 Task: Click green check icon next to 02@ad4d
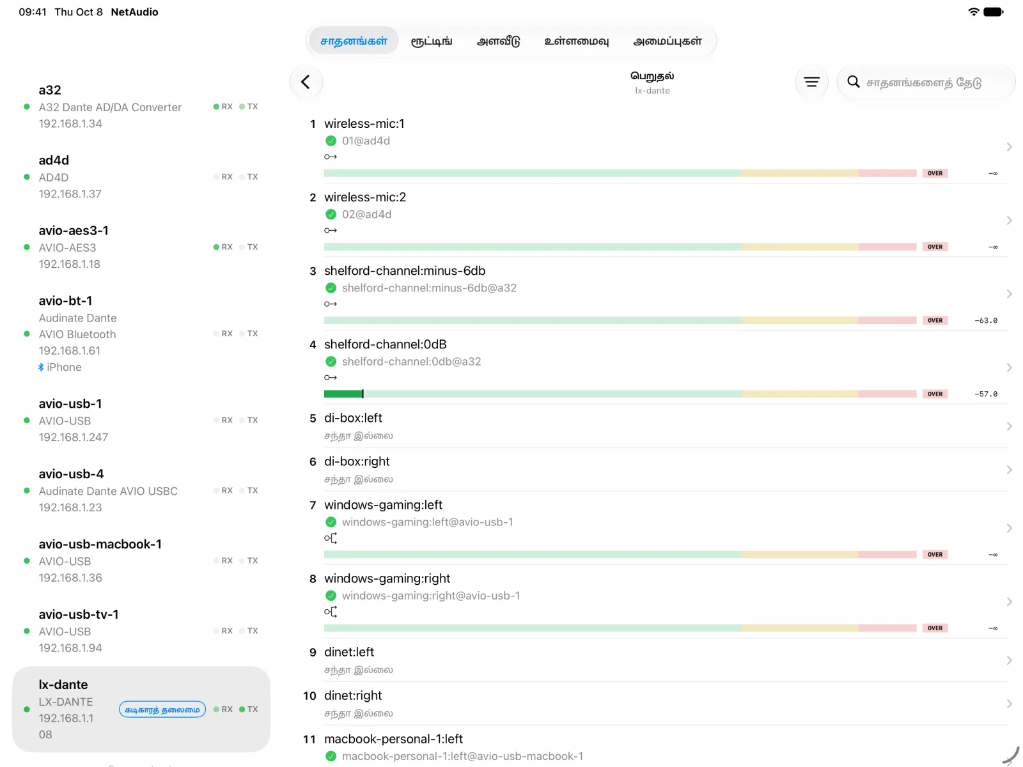(x=331, y=214)
